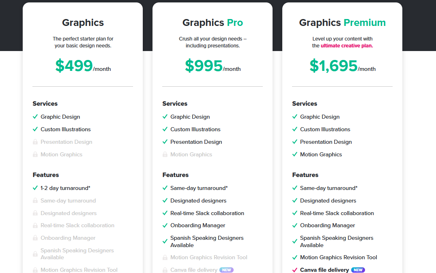Click Same-day turnaround locked item in Graphics plan

coord(68,201)
